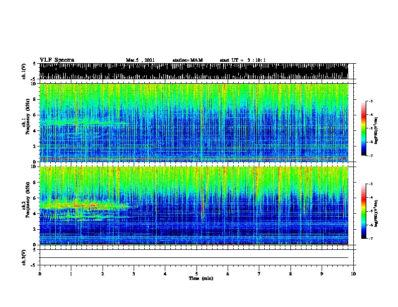Click the bright 5 kHz emission band in ch.2
Viewport: 398px width, 307px height.
84,206
